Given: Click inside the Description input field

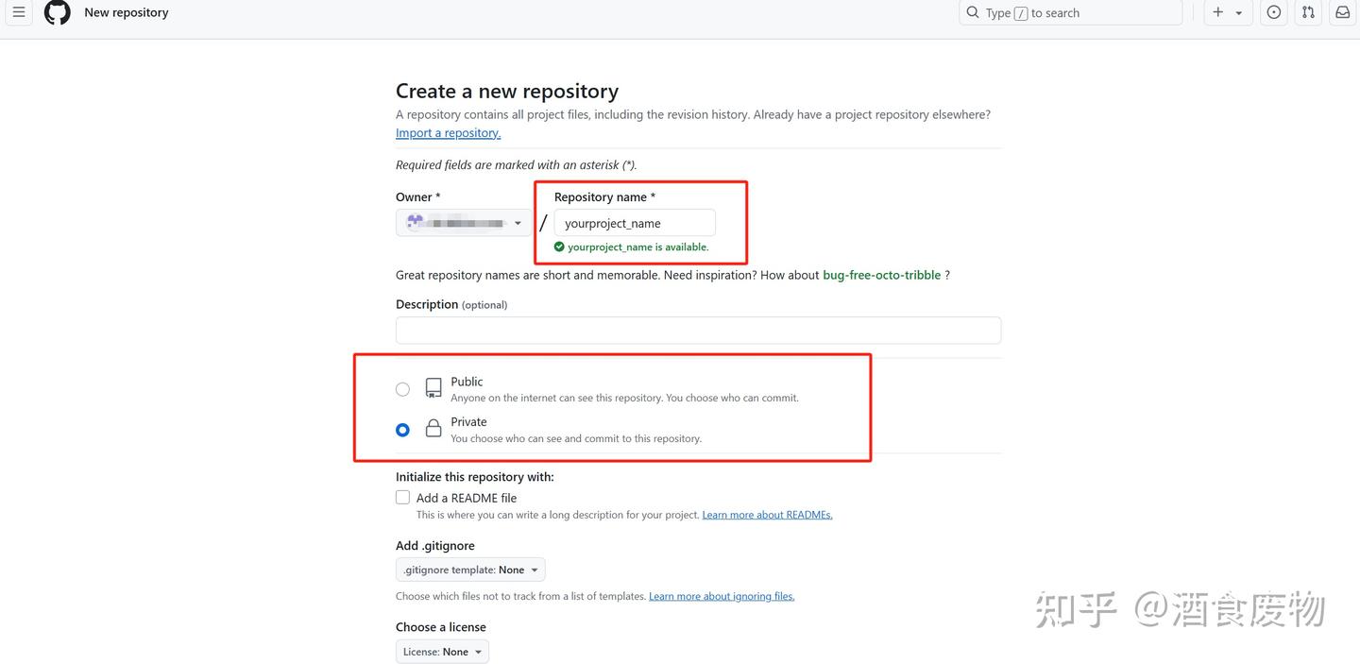Looking at the screenshot, I should (x=698, y=330).
